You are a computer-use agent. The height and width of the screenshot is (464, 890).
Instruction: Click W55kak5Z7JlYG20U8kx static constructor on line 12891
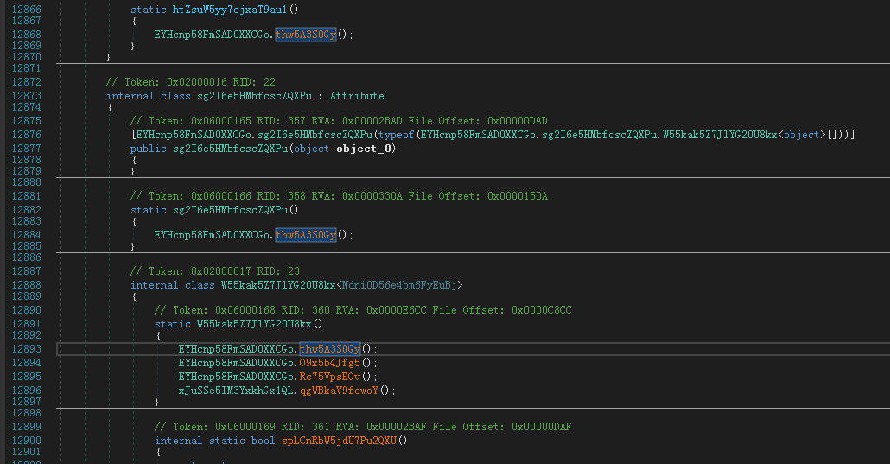[254, 324]
